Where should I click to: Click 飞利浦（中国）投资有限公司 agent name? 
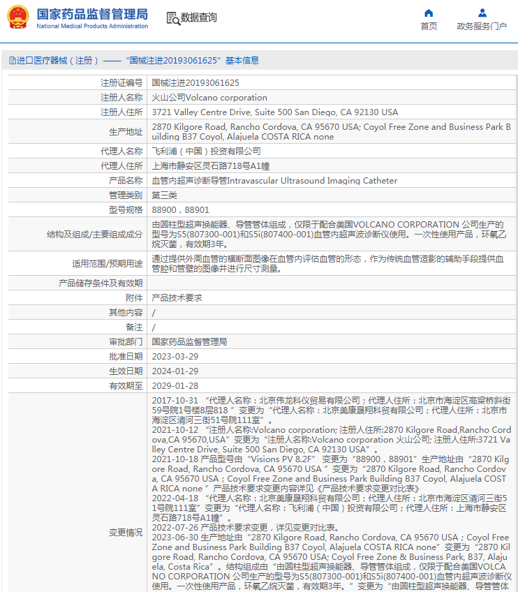pyautogui.click(x=206, y=151)
